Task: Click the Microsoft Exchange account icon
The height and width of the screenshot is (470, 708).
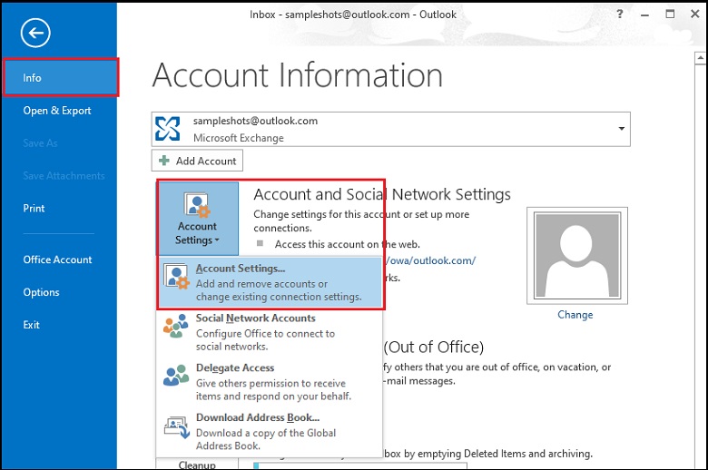Action: coord(168,129)
